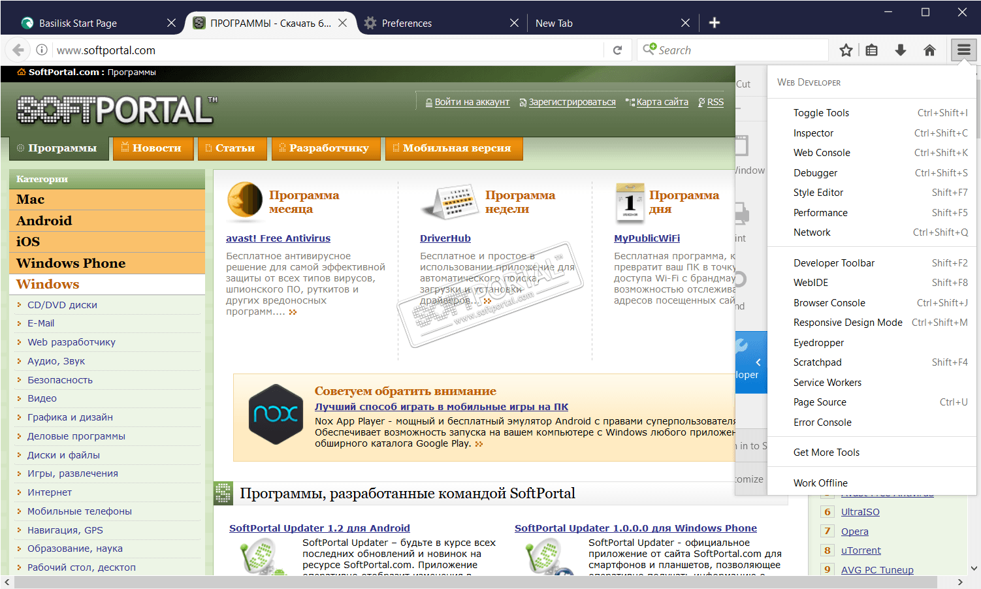The height and width of the screenshot is (589, 981).
Task: Click vertical scrollbar down arrow
Action: pyautogui.click(x=974, y=568)
